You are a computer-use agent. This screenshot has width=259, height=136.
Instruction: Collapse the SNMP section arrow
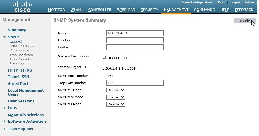click(5, 37)
